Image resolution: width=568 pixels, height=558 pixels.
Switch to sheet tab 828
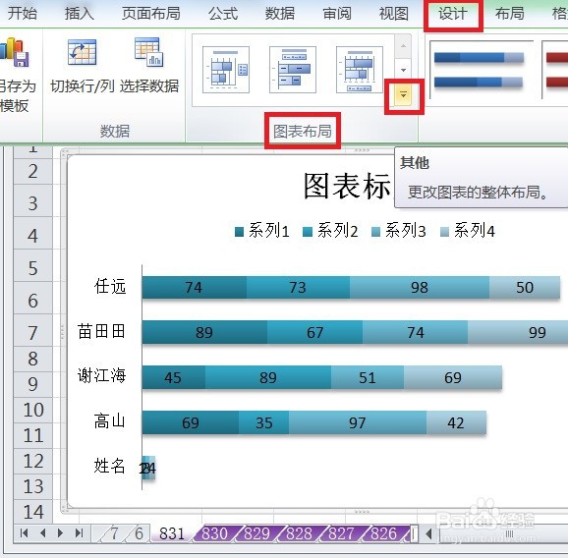click(x=299, y=533)
